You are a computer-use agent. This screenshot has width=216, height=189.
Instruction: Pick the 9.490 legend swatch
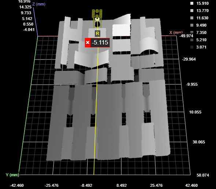[192, 25]
